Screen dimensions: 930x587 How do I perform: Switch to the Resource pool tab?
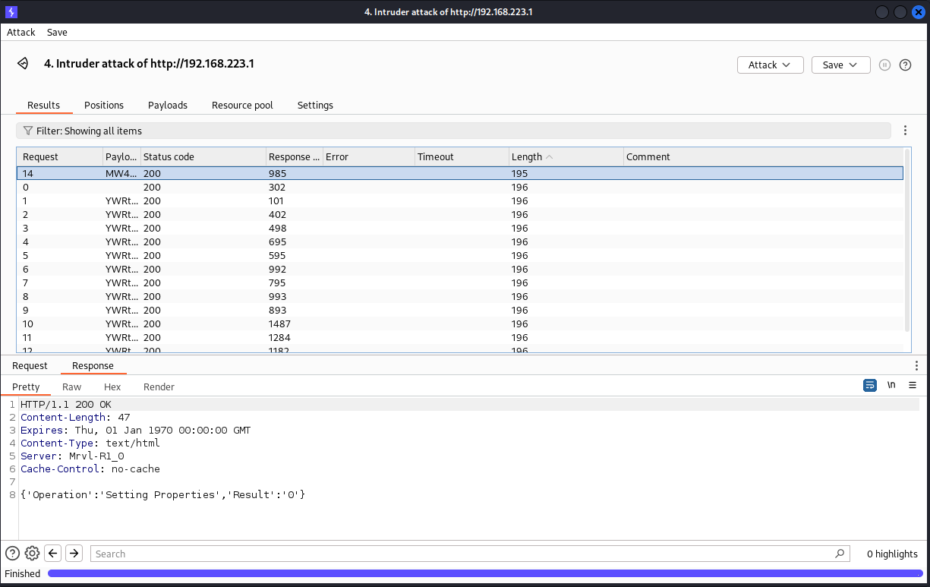pos(242,105)
